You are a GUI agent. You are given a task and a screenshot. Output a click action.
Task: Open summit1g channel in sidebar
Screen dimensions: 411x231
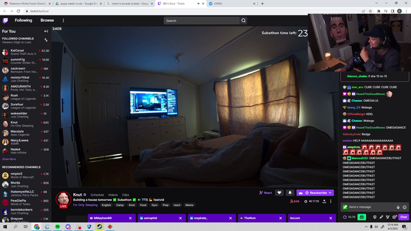(x=26, y=61)
